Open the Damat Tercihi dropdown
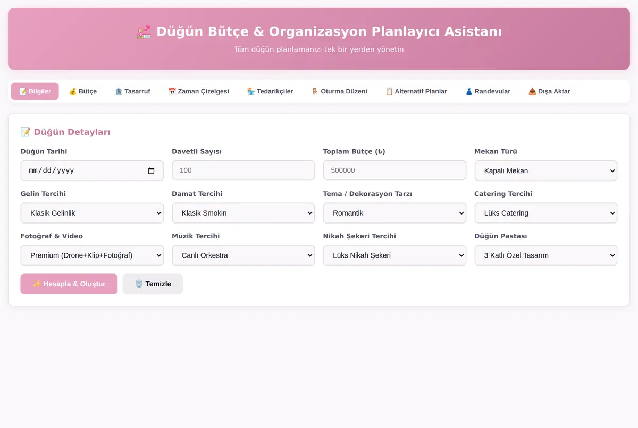 [x=244, y=213]
